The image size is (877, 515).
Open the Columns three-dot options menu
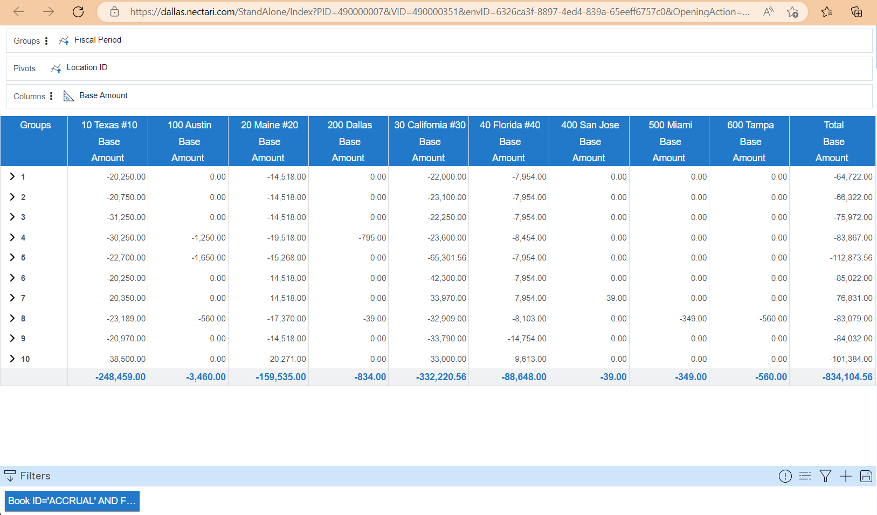coord(51,96)
